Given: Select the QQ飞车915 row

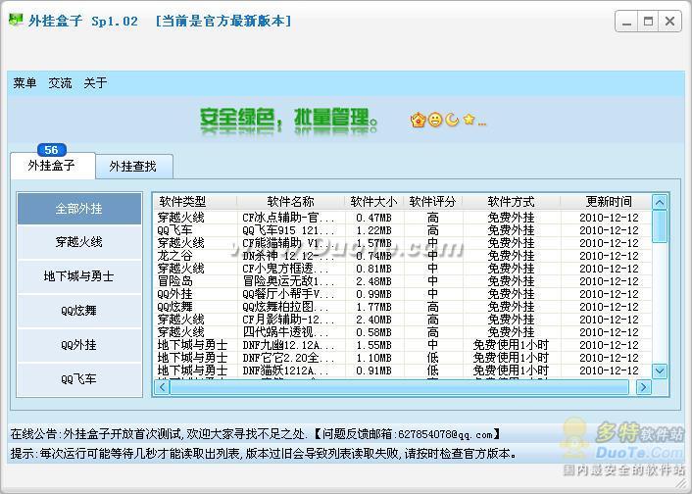Looking at the screenshot, I should 404,230.
